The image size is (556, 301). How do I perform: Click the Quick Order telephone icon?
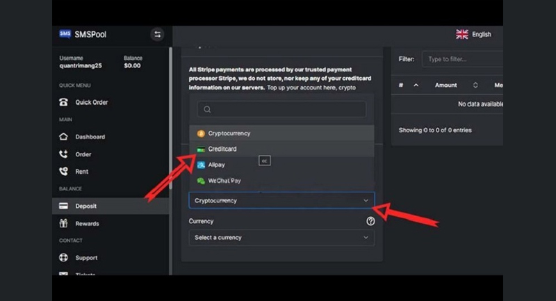tap(63, 102)
